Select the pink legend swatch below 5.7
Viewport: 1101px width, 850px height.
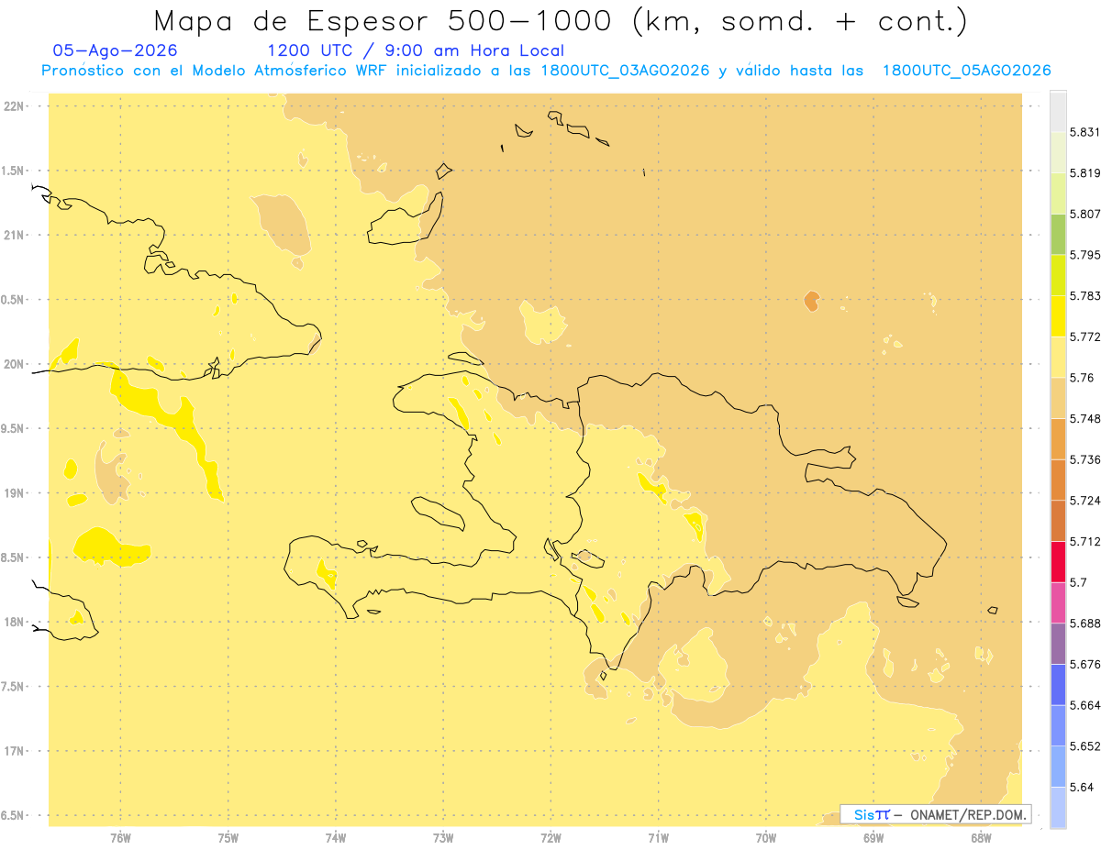coord(1058,602)
